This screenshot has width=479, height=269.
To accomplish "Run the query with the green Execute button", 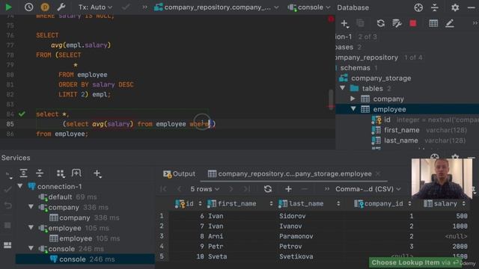I will [x=8, y=7].
